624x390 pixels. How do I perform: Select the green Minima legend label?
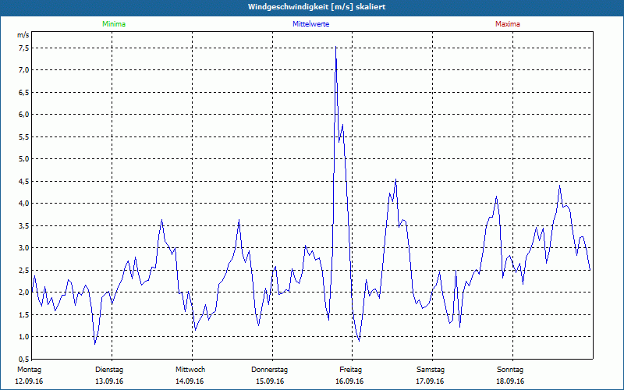pyautogui.click(x=114, y=24)
